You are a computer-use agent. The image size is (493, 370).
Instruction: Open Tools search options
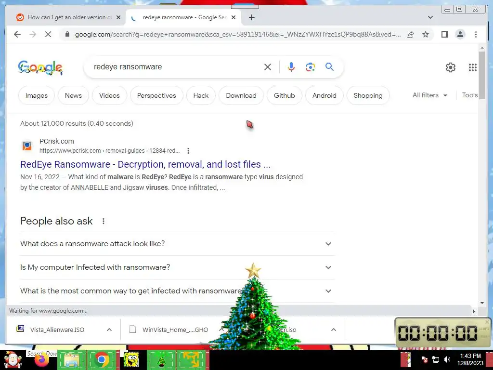coord(470,95)
